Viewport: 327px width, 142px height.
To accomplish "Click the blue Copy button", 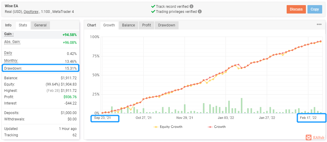I will point(315,9).
